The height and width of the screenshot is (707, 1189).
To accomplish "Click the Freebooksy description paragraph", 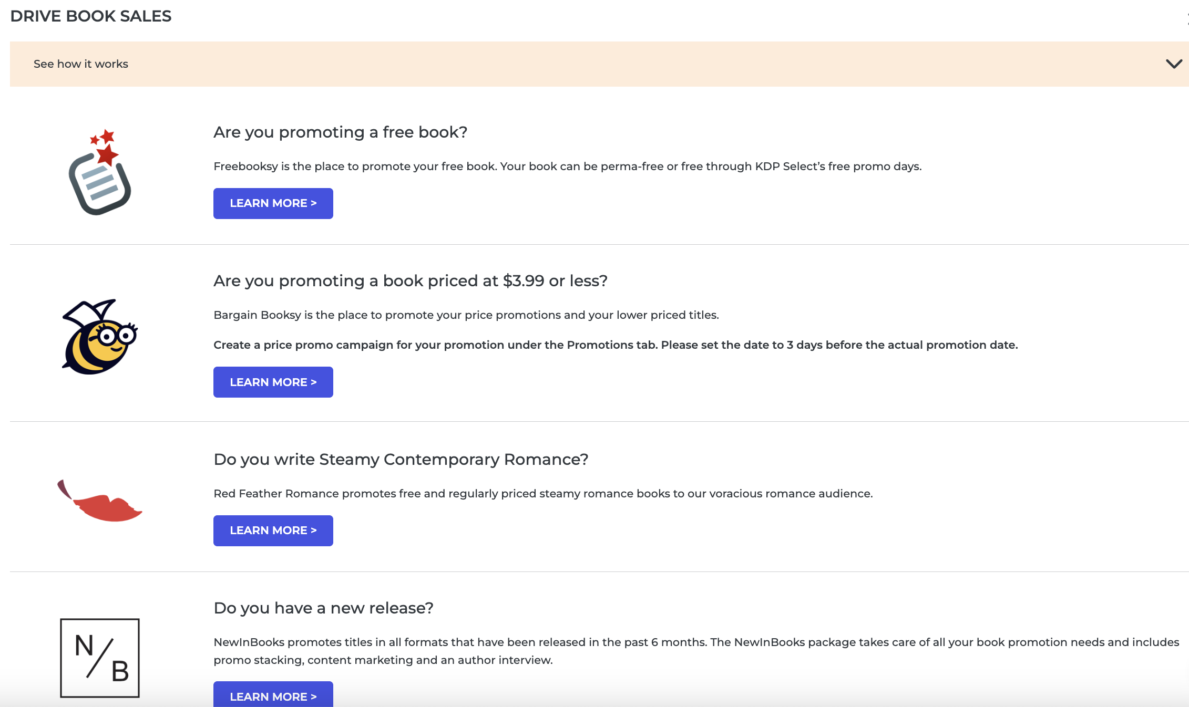I will (568, 167).
